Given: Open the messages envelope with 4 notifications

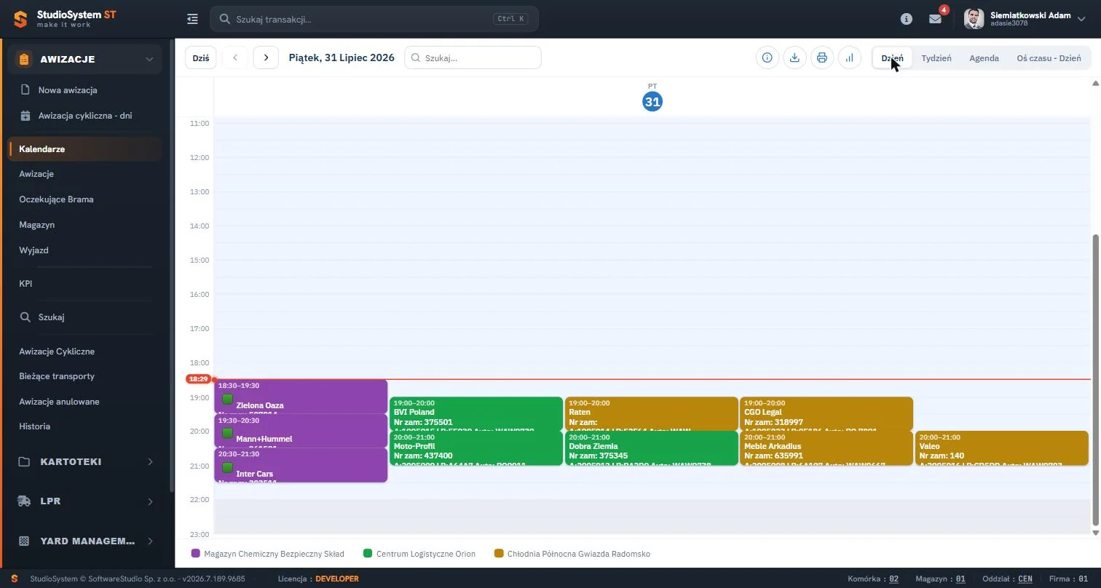Looking at the screenshot, I should click(936, 19).
